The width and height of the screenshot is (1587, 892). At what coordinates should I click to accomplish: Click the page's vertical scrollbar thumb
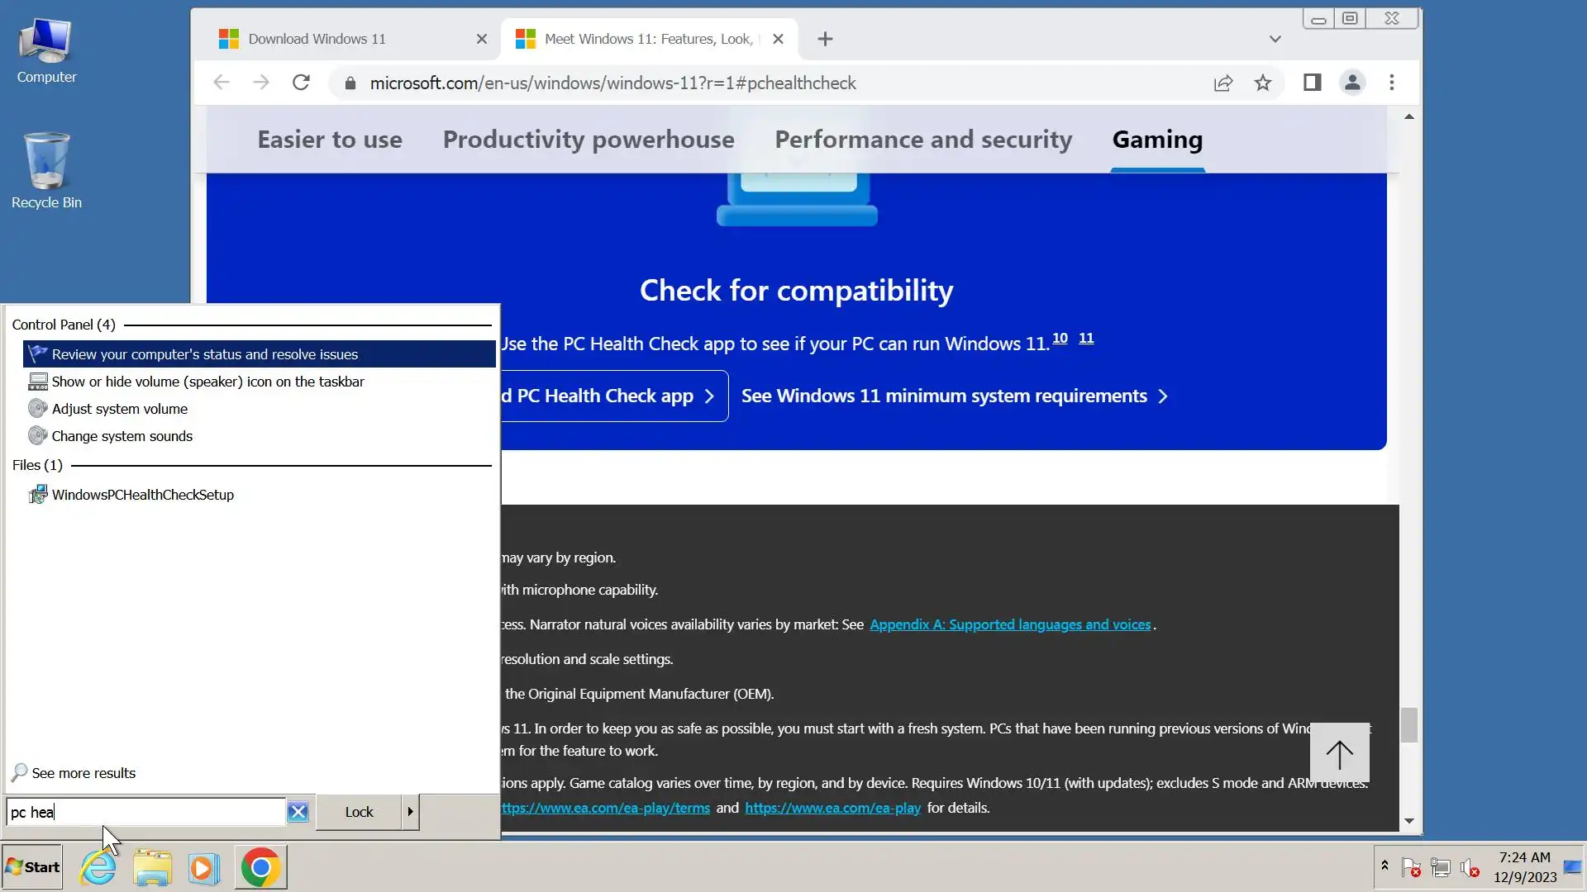1409,725
